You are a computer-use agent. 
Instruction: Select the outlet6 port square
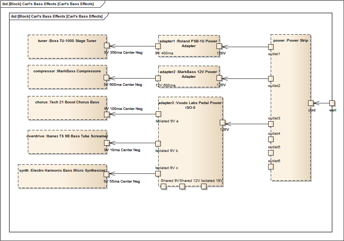click(271, 167)
